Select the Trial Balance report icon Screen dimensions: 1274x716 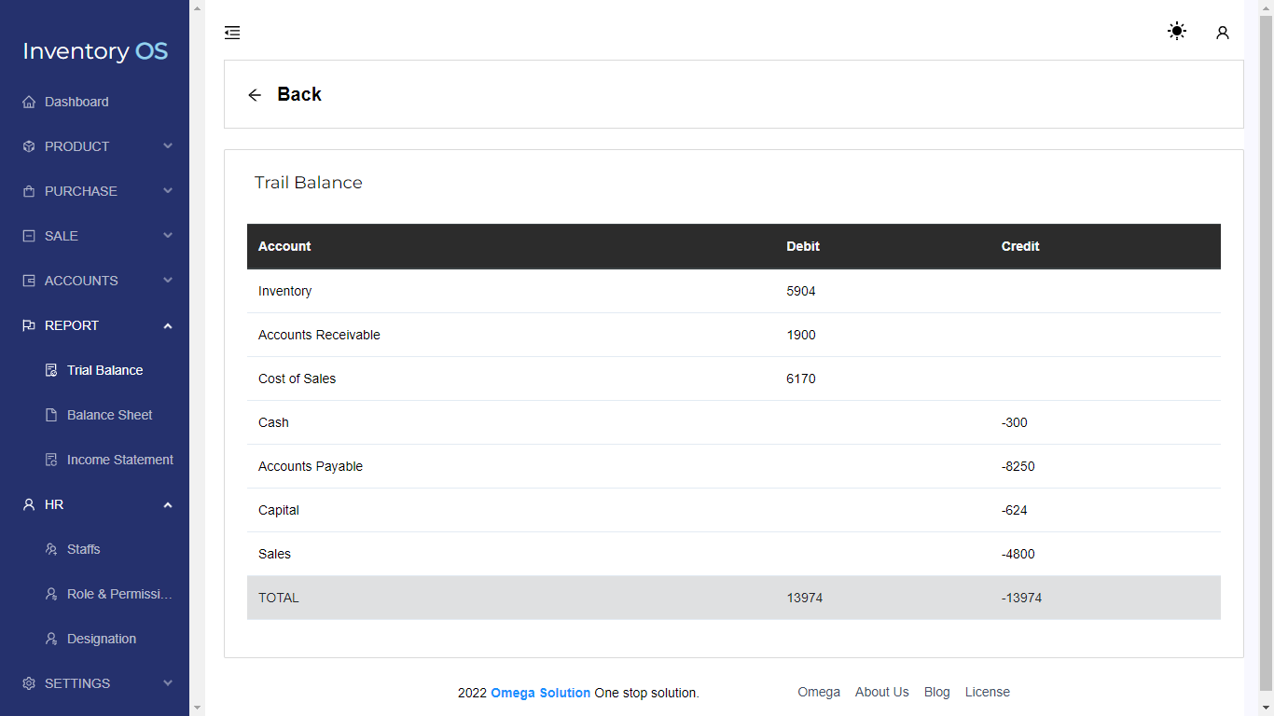pyautogui.click(x=50, y=370)
